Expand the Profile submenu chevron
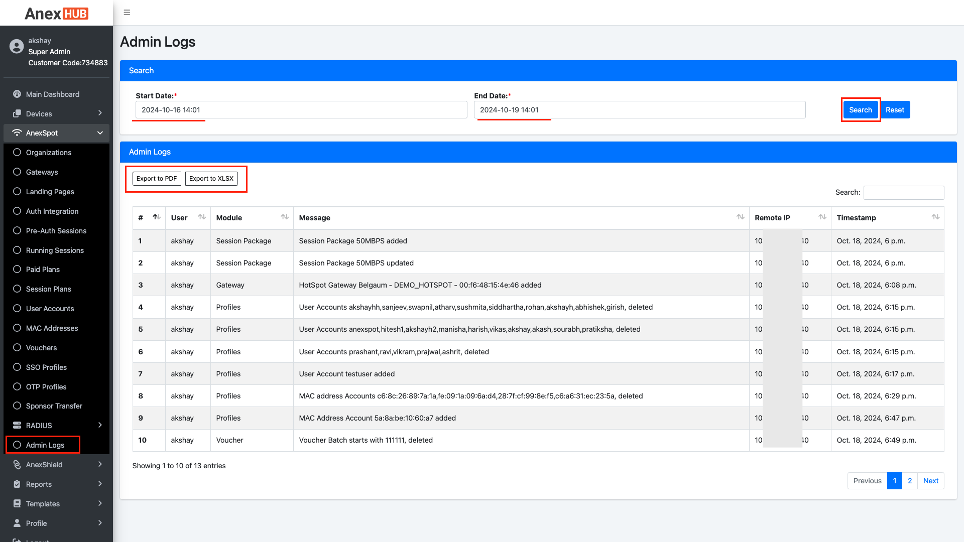Image resolution: width=964 pixels, height=542 pixels. click(x=100, y=523)
